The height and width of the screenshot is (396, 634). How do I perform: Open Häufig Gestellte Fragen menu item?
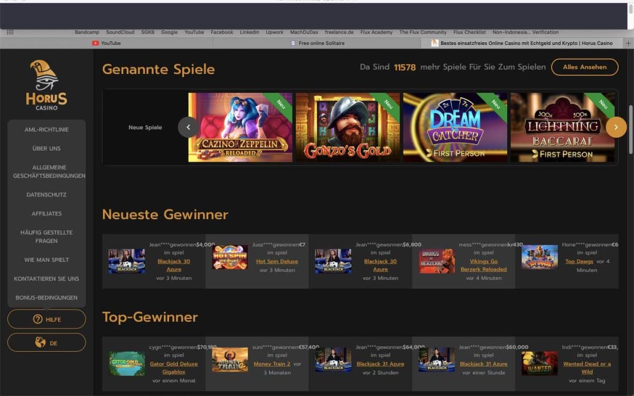[46, 237]
